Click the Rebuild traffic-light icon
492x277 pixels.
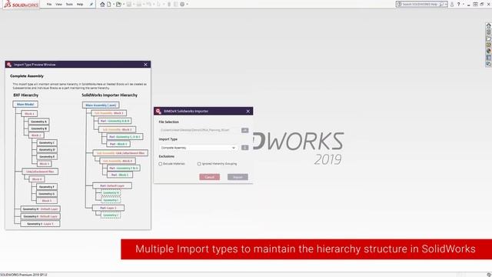point(169,5)
